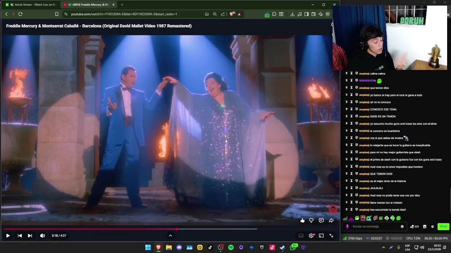The image size is (451, 253).
Task: Open picture-in-picture icon in address bar
Action: click(207, 14)
